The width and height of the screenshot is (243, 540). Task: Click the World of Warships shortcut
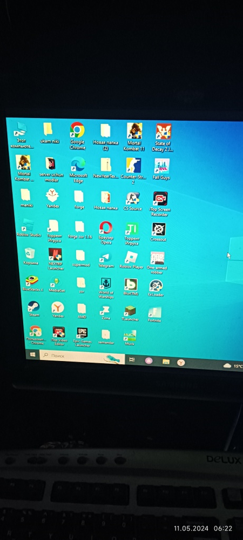point(106,288)
